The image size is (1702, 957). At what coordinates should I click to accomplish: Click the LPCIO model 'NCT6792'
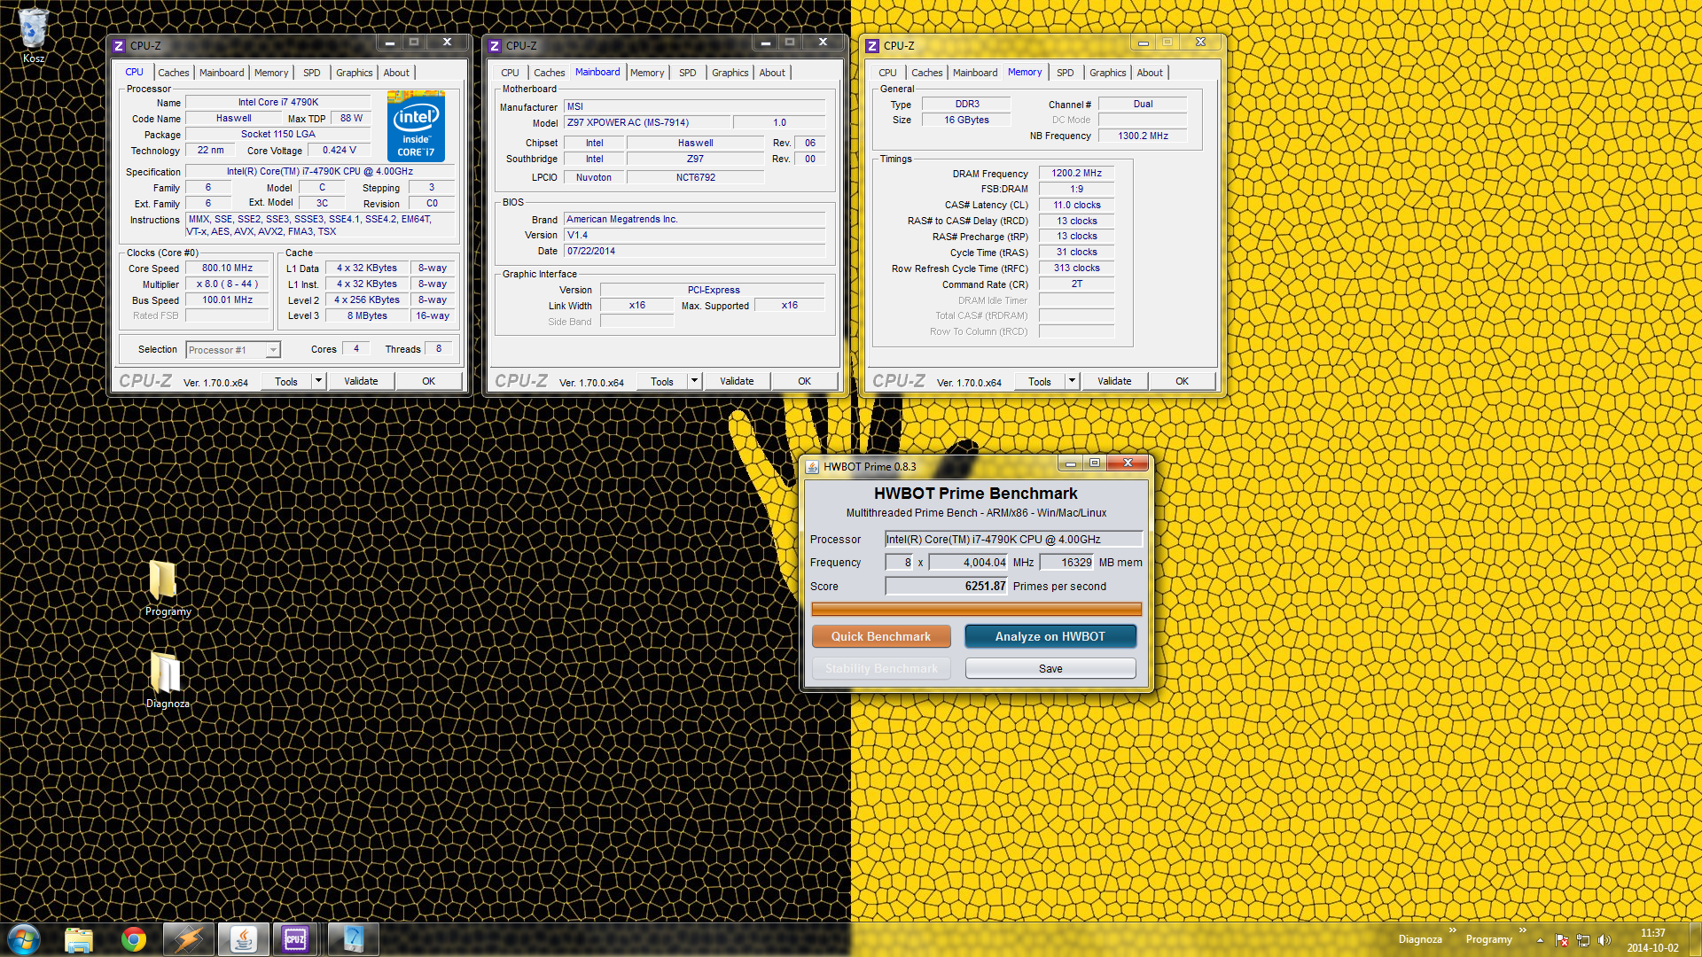pyautogui.click(x=695, y=177)
